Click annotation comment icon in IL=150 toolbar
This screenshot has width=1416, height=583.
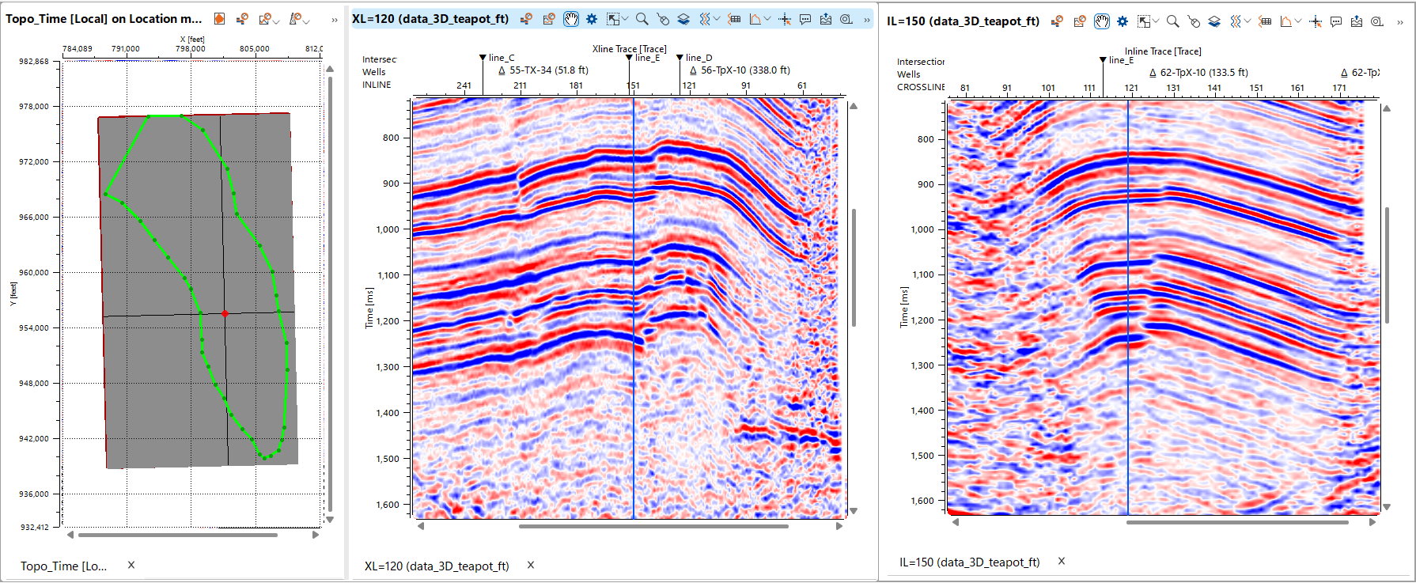[x=1336, y=21]
